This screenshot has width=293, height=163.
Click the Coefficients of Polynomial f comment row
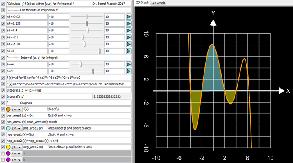click(x=69, y=10)
